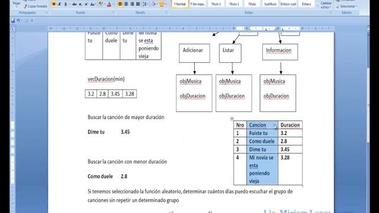The image size is (379, 213).
Task: Click the Cancion table header
Action: pyautogui.click(x=262, y=125)
